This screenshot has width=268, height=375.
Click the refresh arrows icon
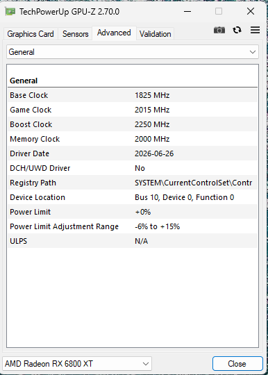pyautogui.click(x=237, y=30)
